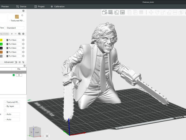Screen dimensions: 186x140
Task: Edit preset for filament 10 PLA Basic
Action: click(23, 56)
